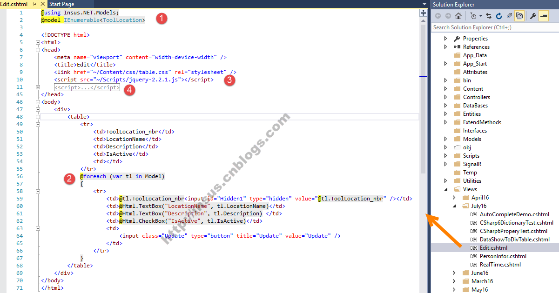
Task: Select the Temp folder
Action: coord(470,173)
